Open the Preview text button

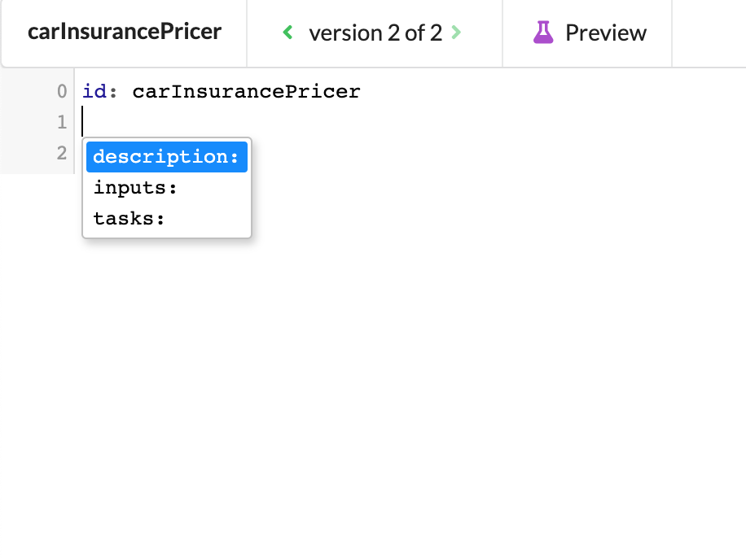click(605, 33)
